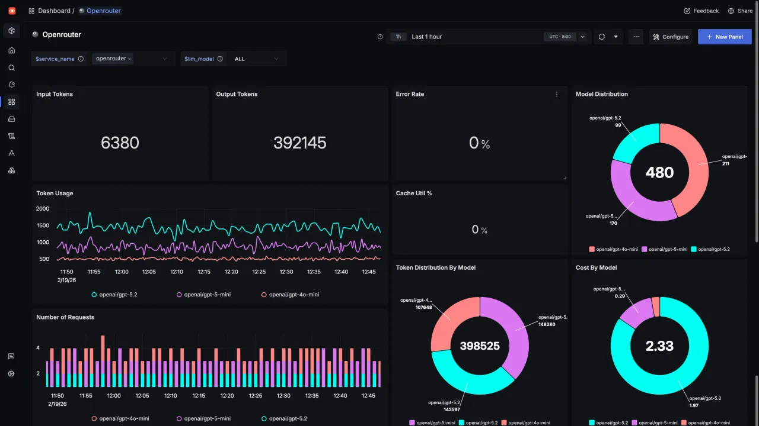Screen dimensions: 759x426
Task: Toggle openai/gpt-4o-mini in Model Distribution legend
Action: pyautogui.click(x=613, y=249)
